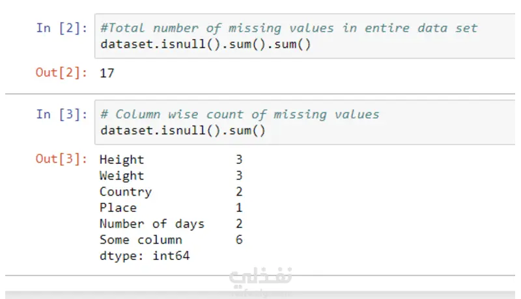Click the Height row in output
The width and height of the screenshot is (521, 299).
pos(171,160)
